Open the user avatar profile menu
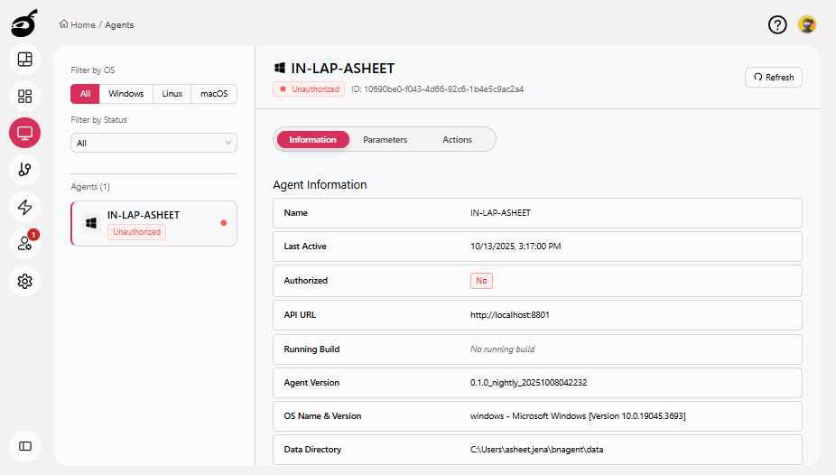The image size is (836, 475). [x=807, y=24]
